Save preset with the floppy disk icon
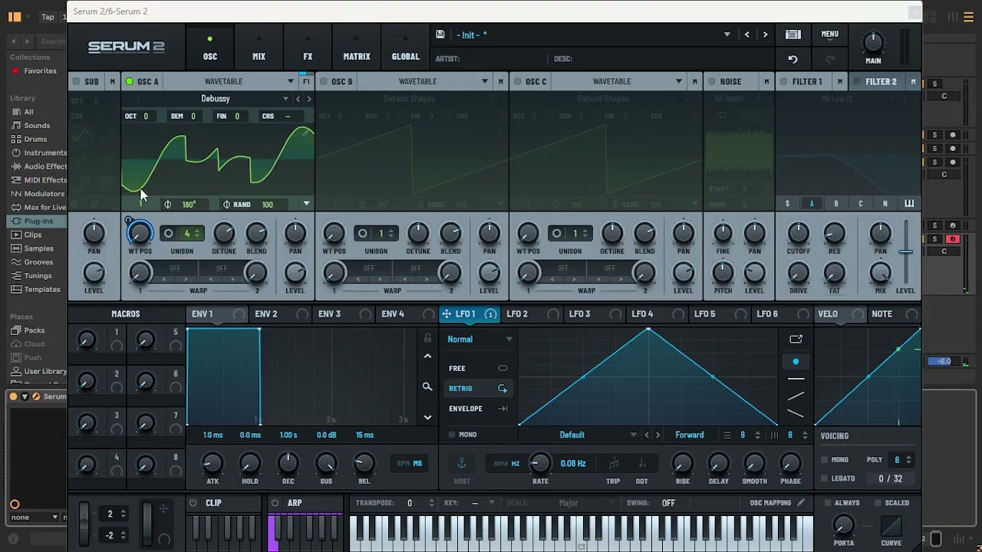The height and width of the screenshot is (552, 982). pos(440,34)
